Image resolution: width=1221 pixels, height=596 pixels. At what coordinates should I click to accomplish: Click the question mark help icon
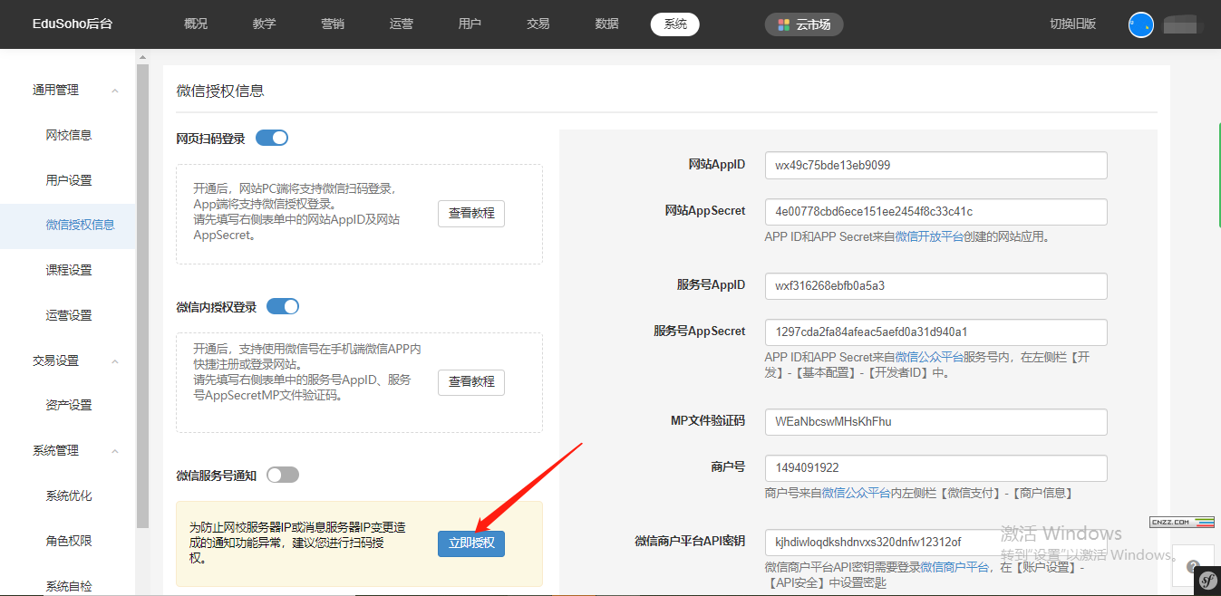(x=1193, y=566)
